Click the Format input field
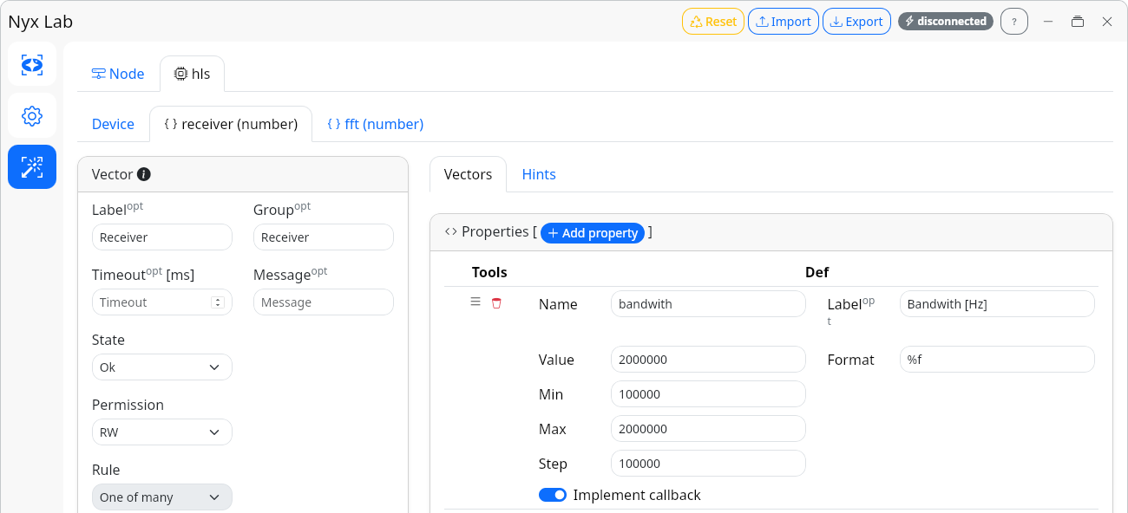1128x513 pixels. (x=996, y=360)
